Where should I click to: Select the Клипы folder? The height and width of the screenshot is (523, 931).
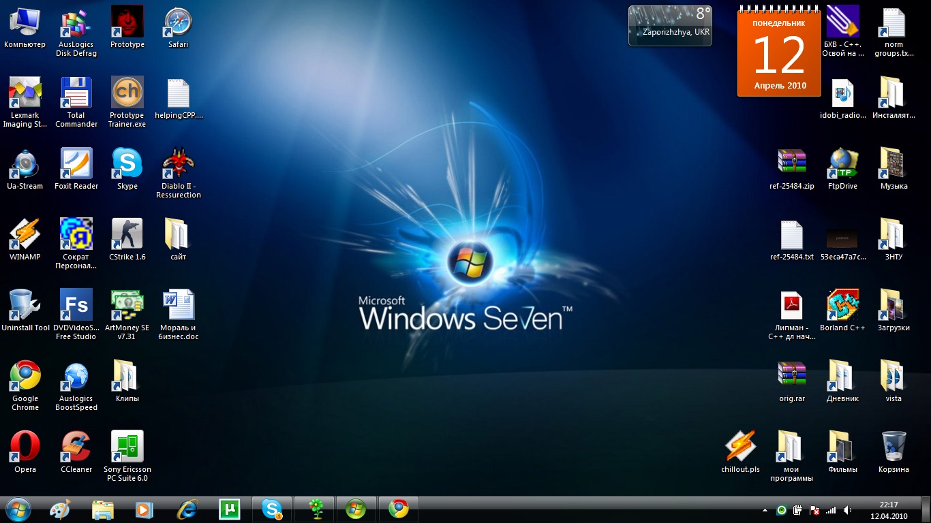click(x=127, y=381)
